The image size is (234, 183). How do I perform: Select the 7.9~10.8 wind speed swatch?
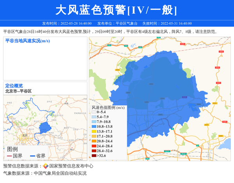[94, 122]
